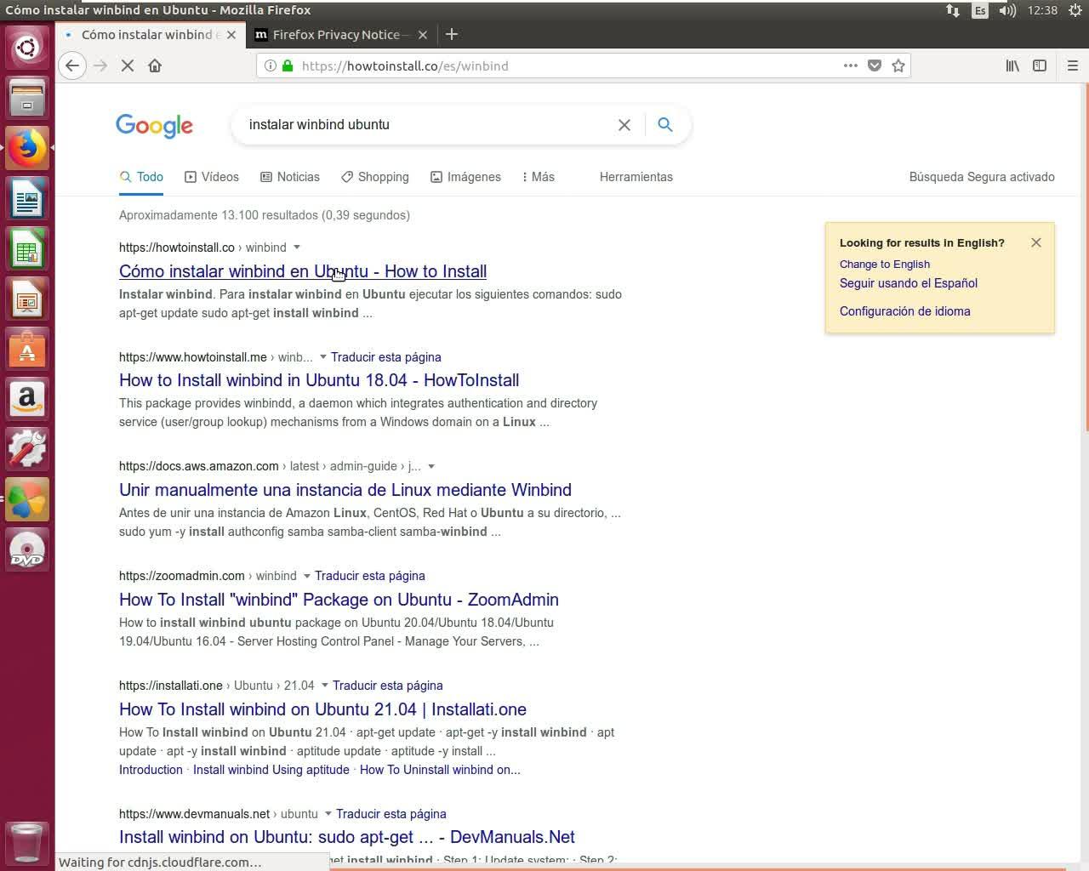
Task: Open network connections indicator
Action: coord(953,10)
